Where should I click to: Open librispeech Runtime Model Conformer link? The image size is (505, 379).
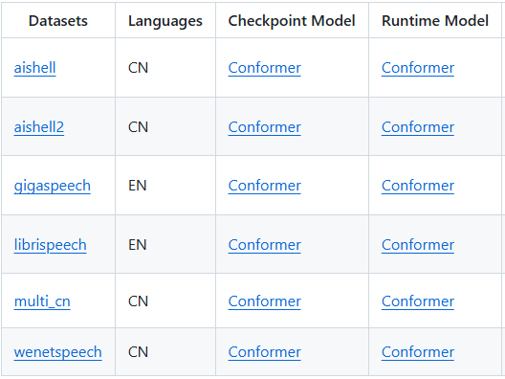418,245
